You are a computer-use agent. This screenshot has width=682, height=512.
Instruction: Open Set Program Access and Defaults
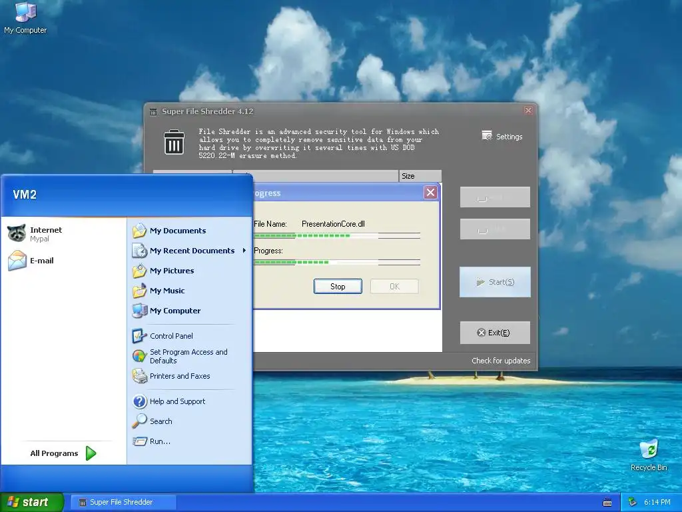point(180,356)
